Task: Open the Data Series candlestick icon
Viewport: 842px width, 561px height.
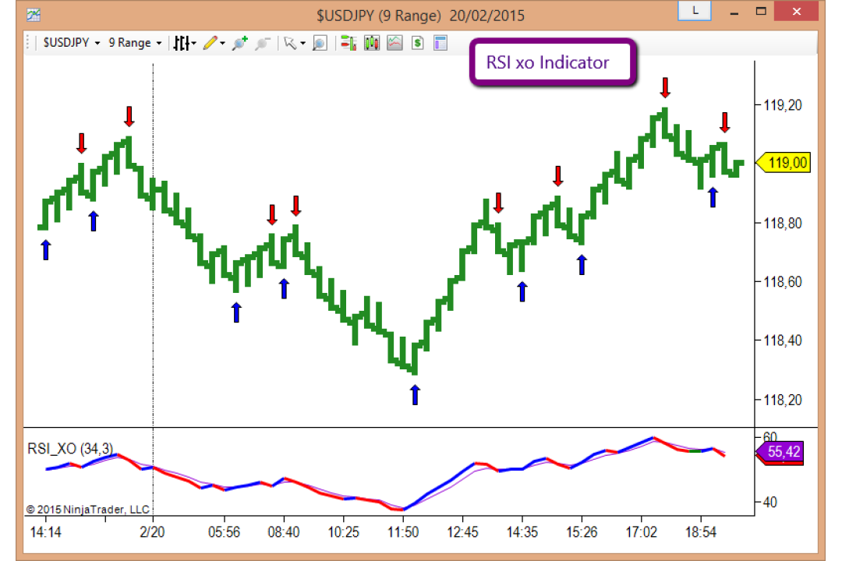Action: pyautogui.click(x=372, y=43)
